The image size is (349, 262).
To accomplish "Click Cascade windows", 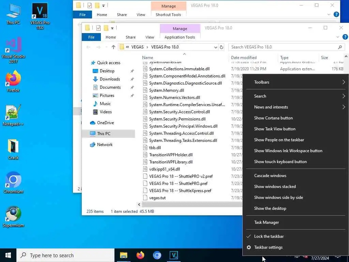I will [295, 176].
